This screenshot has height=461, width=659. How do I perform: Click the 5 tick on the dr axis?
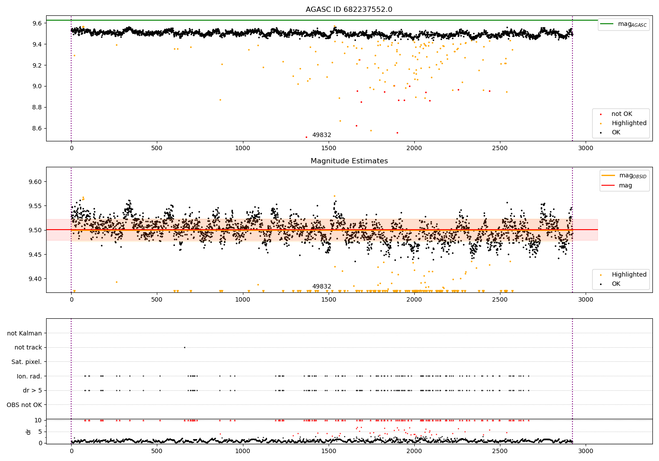(40, 432)
